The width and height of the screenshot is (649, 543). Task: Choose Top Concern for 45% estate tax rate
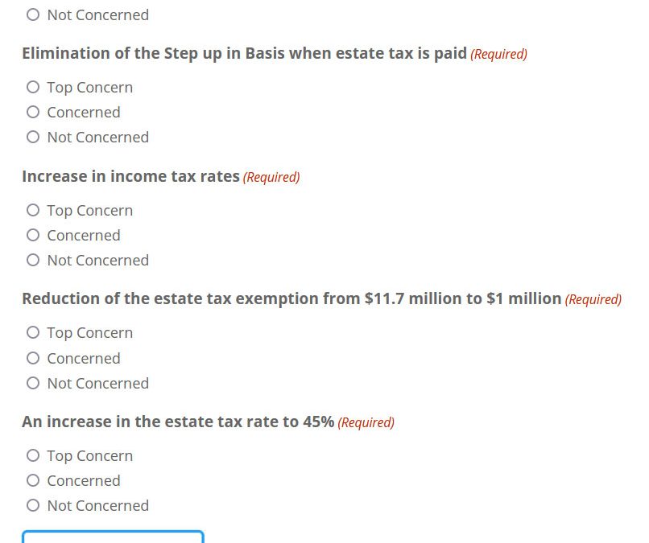[x=33, y=456]
